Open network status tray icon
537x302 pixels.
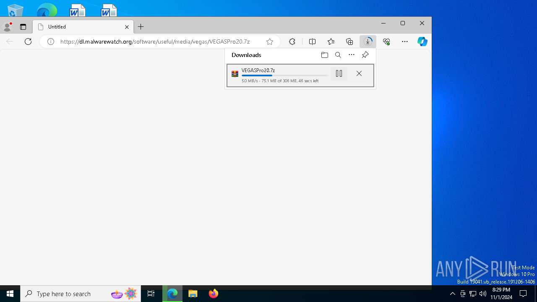473,294
